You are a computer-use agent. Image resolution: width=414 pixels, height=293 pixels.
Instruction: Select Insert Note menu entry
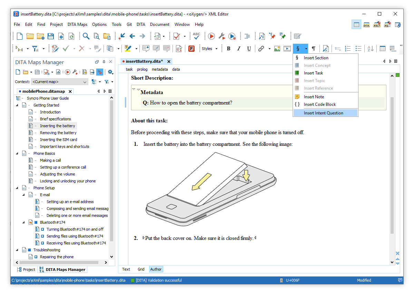(326, 97)
